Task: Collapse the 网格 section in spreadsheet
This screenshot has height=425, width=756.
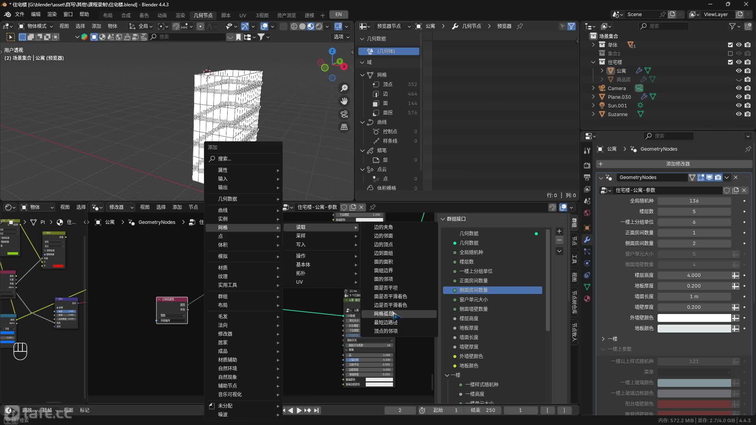Action: [363, 75]
